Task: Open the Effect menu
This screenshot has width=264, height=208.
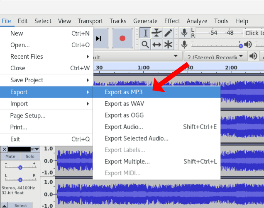Action: tap(172, 21)
